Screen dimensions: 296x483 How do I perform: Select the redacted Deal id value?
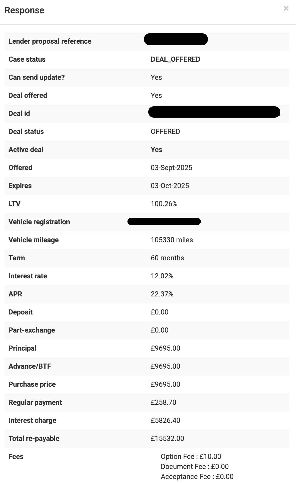(214, 112)
